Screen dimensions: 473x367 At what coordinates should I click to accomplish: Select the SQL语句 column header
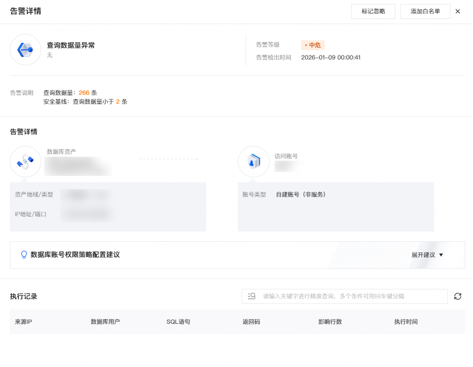178,322
